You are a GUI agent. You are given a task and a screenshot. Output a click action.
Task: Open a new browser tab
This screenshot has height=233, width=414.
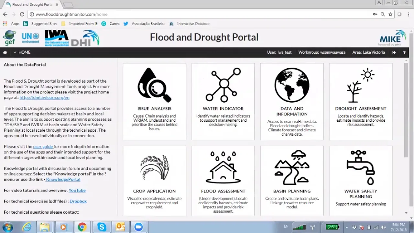click(x=68, y=5)
